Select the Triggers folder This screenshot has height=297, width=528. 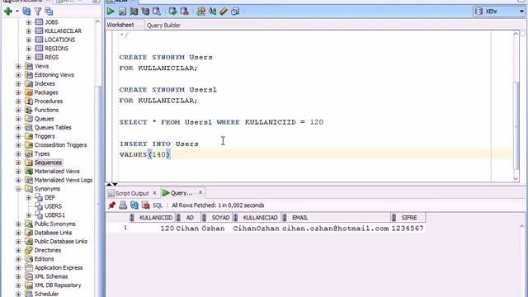coord(45,136)
